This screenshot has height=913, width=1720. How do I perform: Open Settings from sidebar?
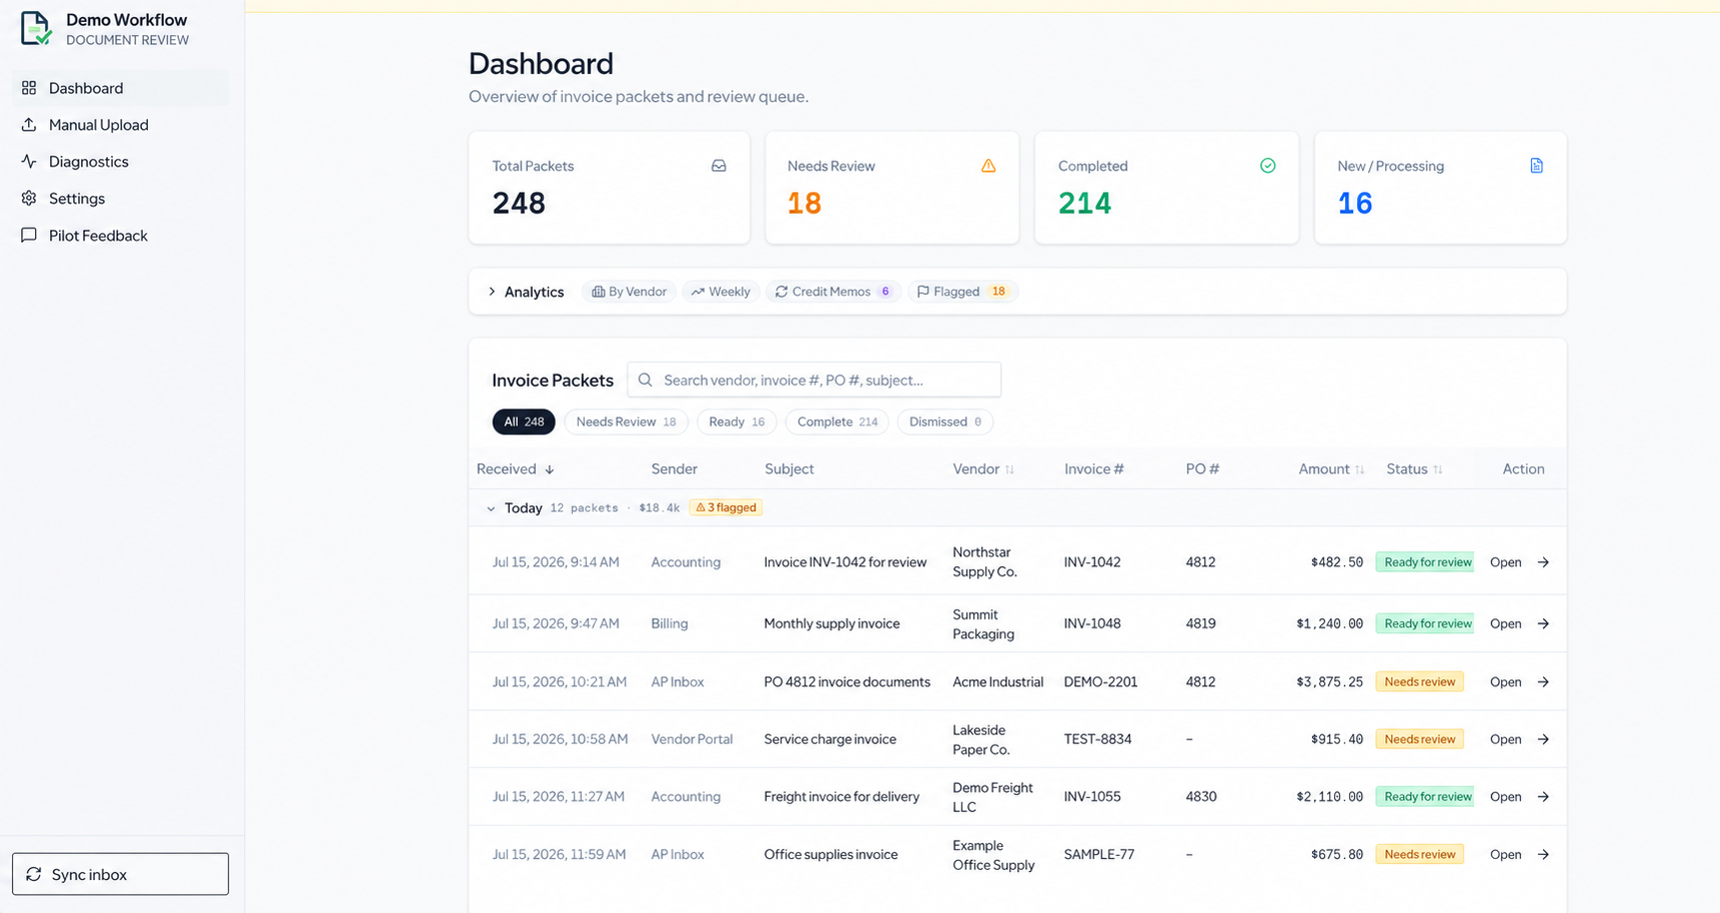121,199
